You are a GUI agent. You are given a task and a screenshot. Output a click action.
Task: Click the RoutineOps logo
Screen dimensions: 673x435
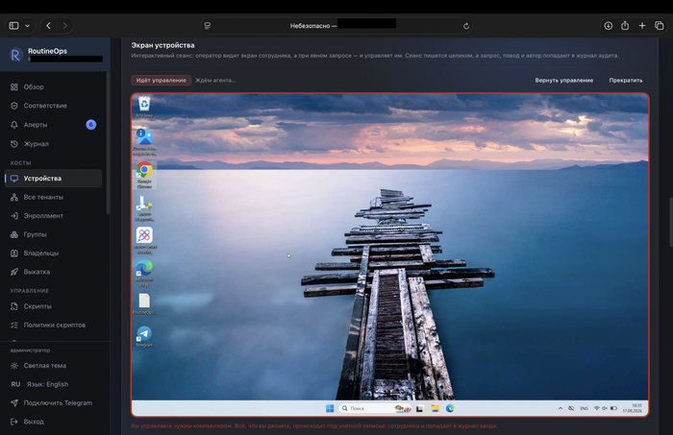[15, 55]
